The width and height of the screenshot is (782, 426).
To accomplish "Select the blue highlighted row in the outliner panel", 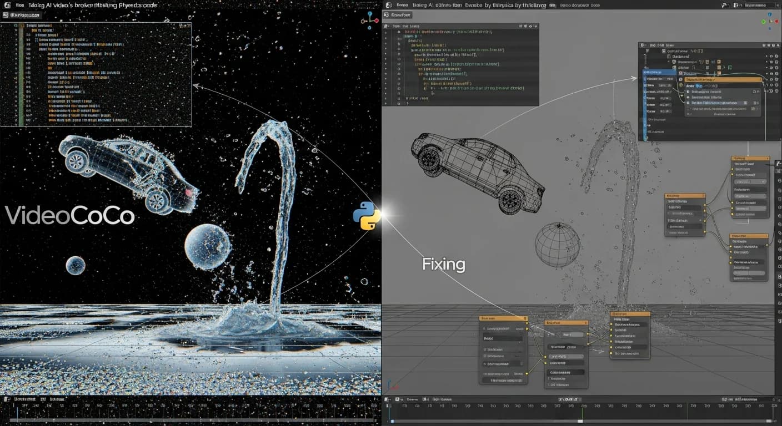I will coord(659,72).
